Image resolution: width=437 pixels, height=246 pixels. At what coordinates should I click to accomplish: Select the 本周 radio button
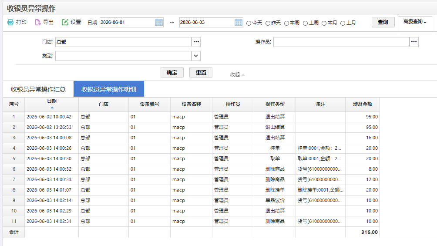pyautogui.click(x=286, y=23)
